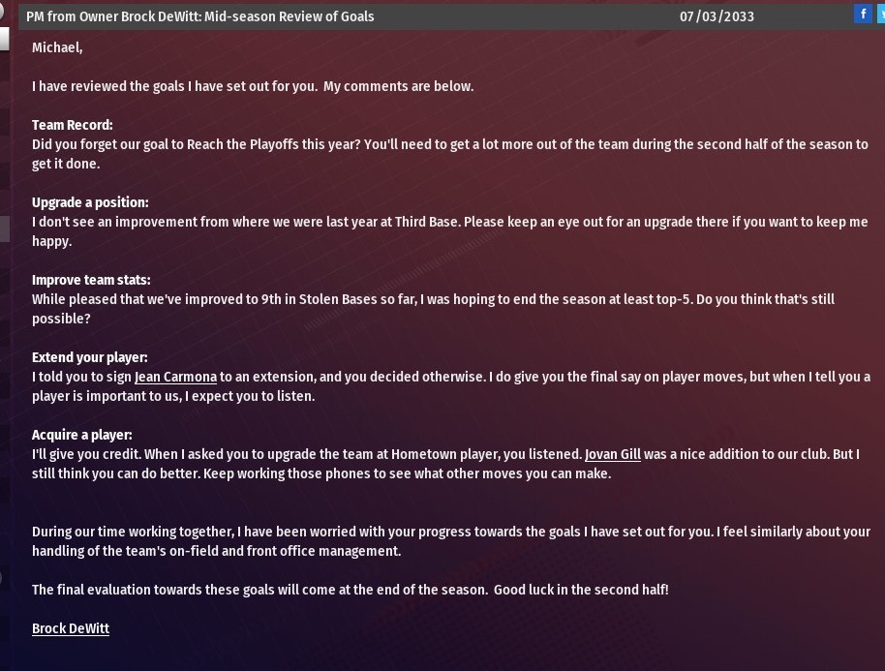Select the Extend your player heading
The height and width of the screenshot is (671, 885).
tap(90, 357)
